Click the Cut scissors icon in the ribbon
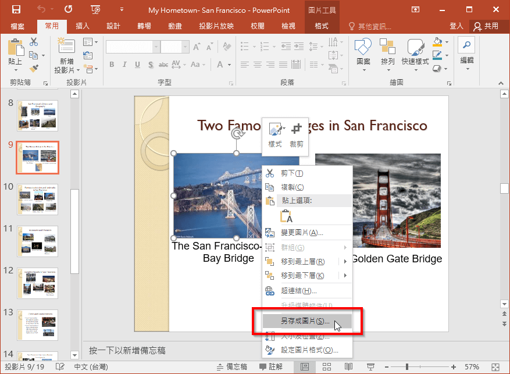Screen dimensions: 510x374 [34, 42]
